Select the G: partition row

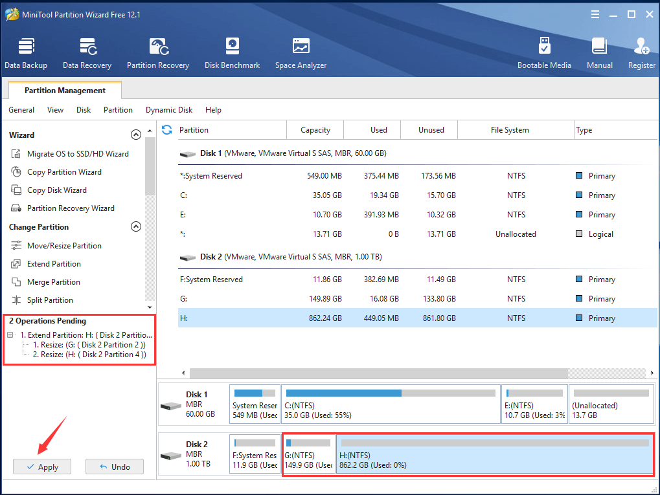tap(418, 298)
